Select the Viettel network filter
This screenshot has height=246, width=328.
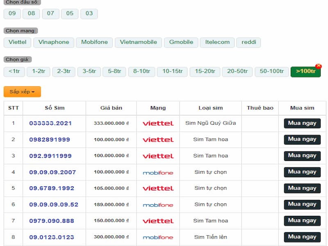pos(17,43)
